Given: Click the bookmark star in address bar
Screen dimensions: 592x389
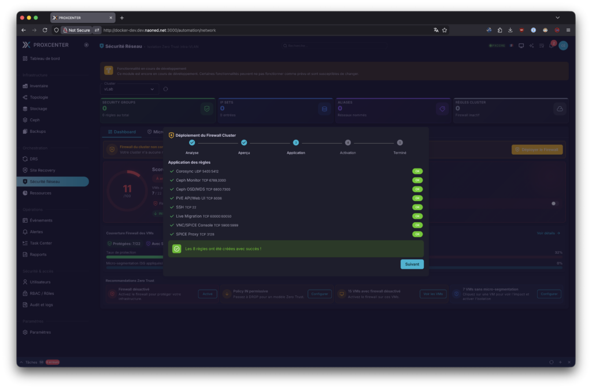Looking at the screenshot, I should pyautogui.click(x=445, y=30).
